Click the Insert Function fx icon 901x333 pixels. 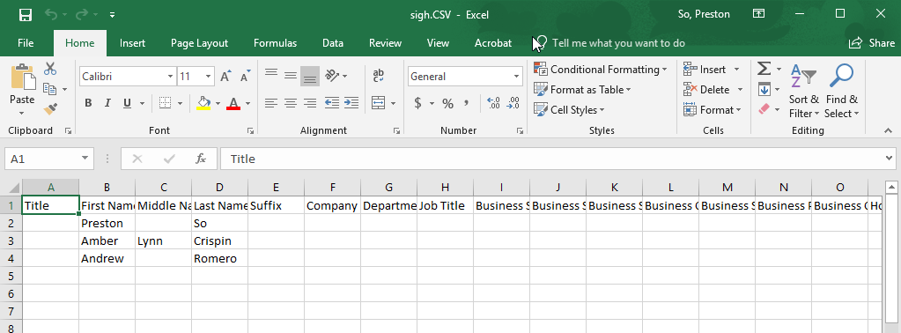pyautogui.click(x=201, y=159)
